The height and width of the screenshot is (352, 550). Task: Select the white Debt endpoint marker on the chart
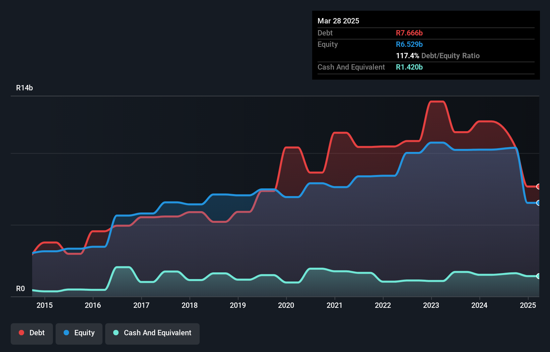point(539,186)
